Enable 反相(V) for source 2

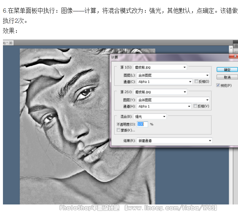click(195, 106)
